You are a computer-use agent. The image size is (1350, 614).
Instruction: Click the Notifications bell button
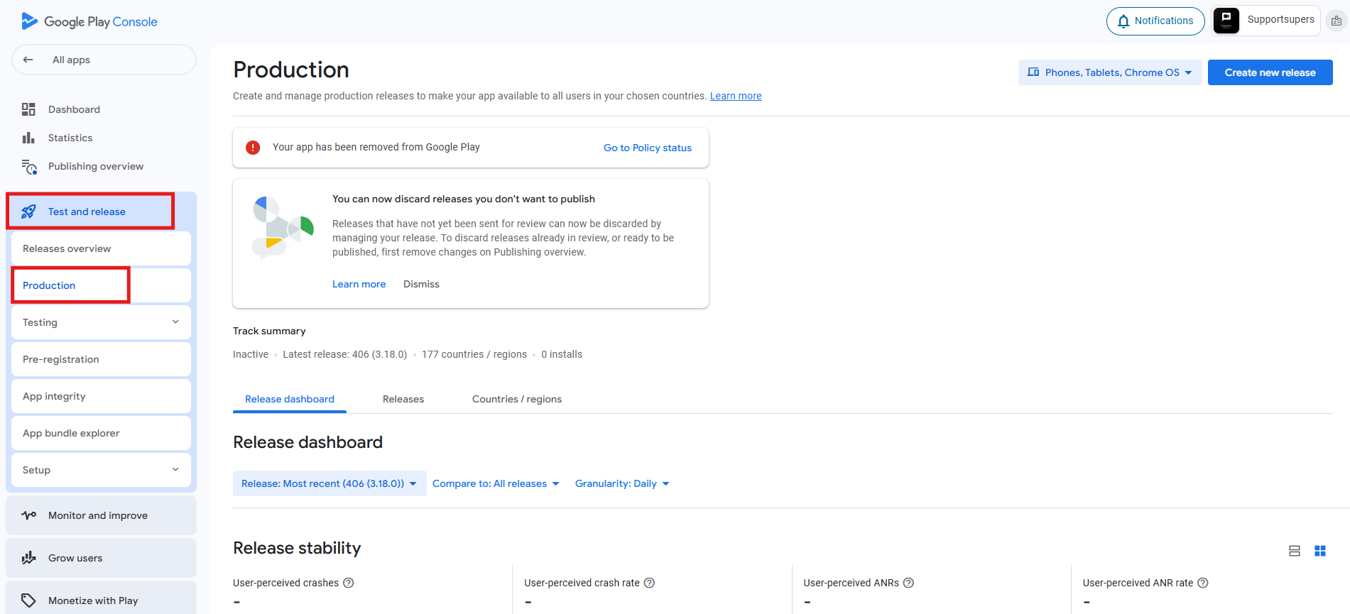1155,21
